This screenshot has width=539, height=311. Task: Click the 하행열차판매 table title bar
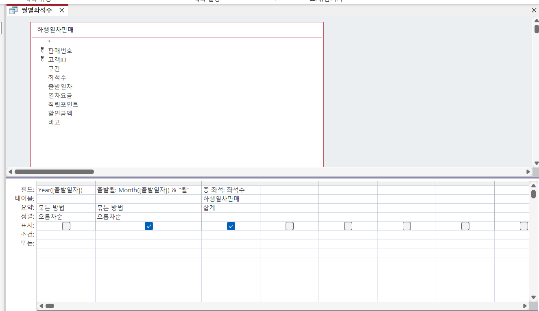tap(177, 30)
